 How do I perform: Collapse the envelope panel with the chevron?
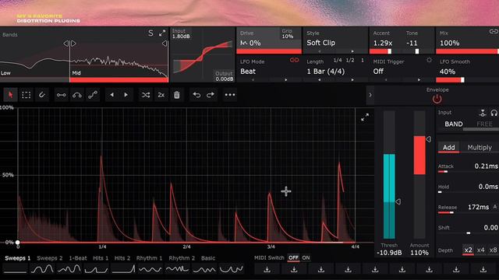pos(370,95)
